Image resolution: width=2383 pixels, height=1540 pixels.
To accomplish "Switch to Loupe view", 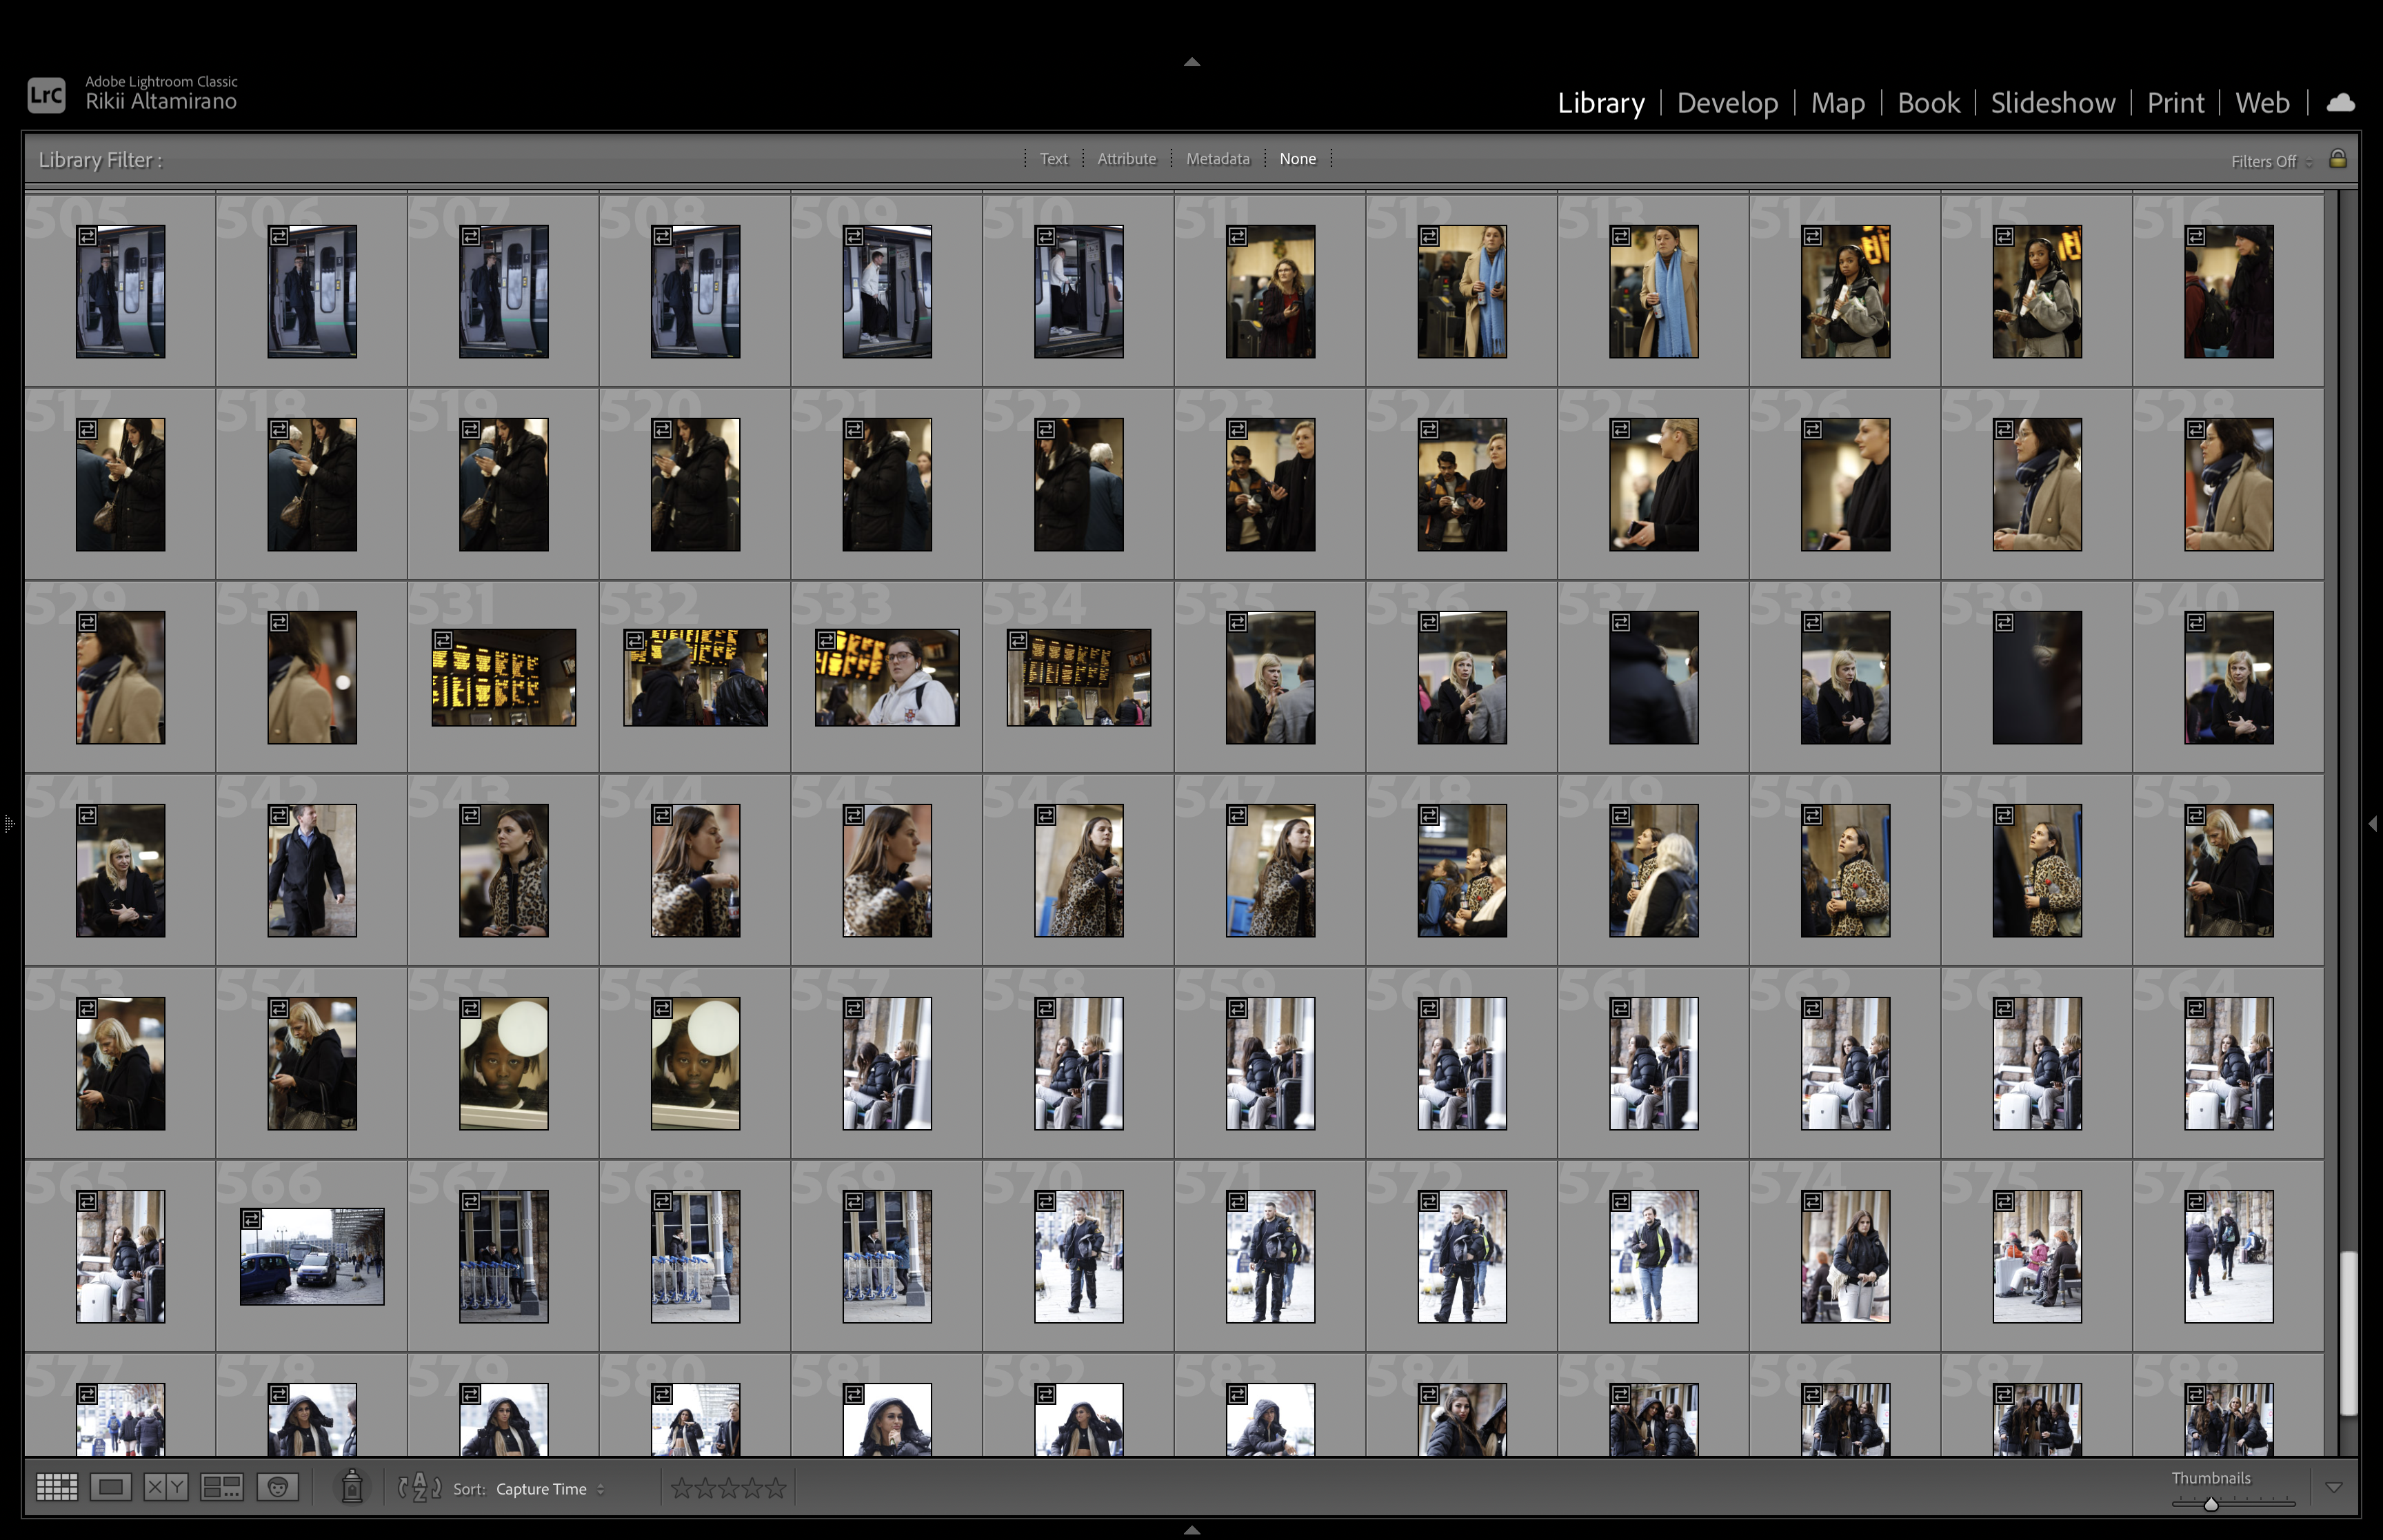I will coord(110,1487).
